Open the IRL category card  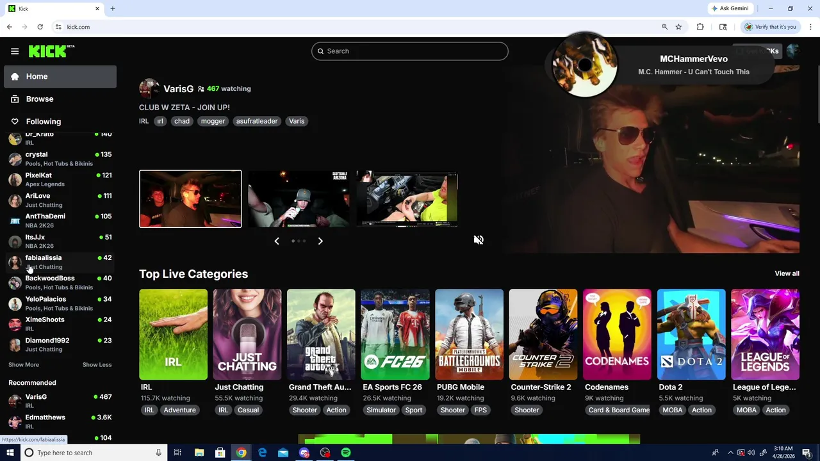point(173,334)
